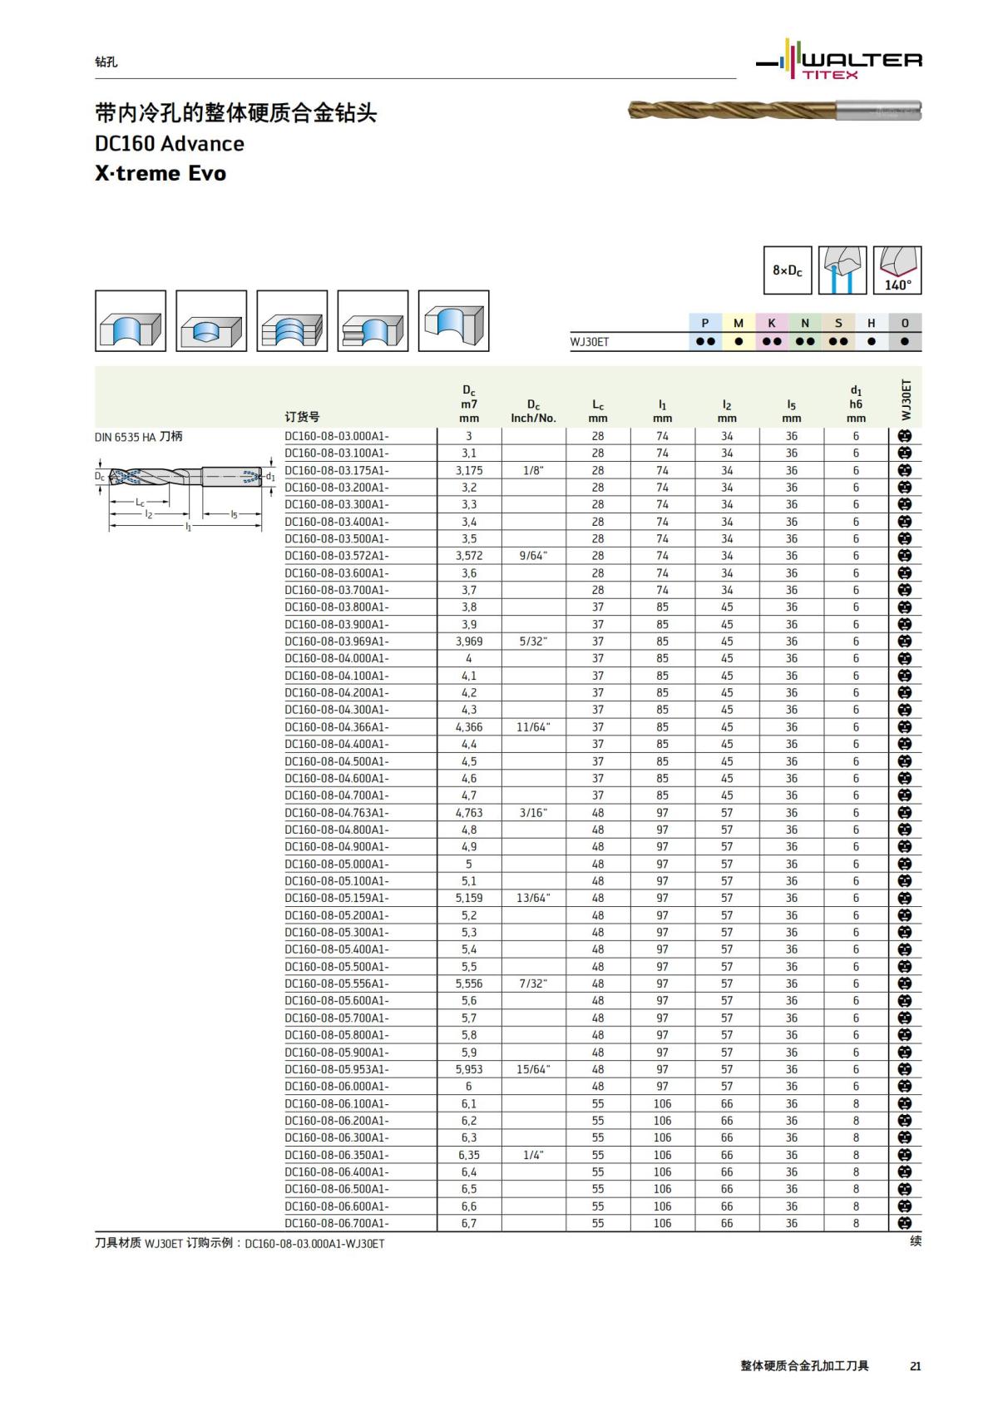Click the availability face icon for DC160-08-04.366A1-

tap(905, 727)
